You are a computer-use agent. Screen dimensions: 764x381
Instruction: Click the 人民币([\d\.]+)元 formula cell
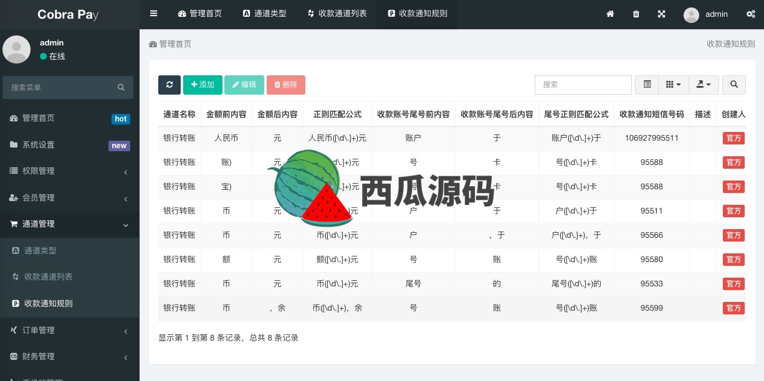coord(337,138)
